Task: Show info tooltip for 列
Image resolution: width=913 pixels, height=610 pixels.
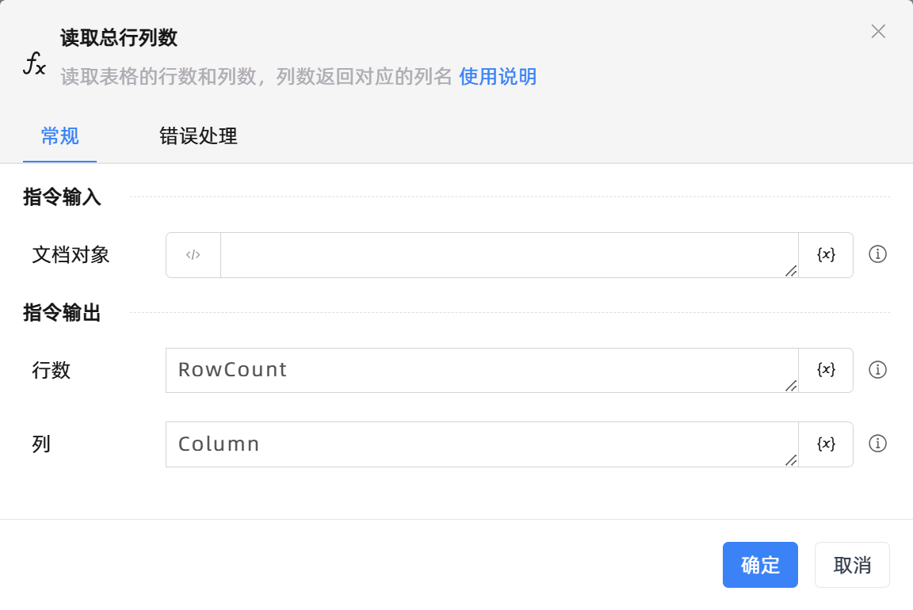Action: point(877,444)
